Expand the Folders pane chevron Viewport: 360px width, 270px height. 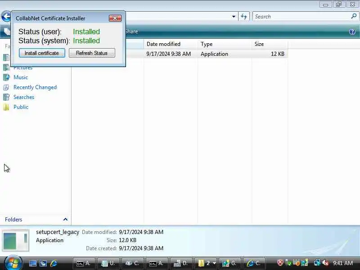[65, 220]
